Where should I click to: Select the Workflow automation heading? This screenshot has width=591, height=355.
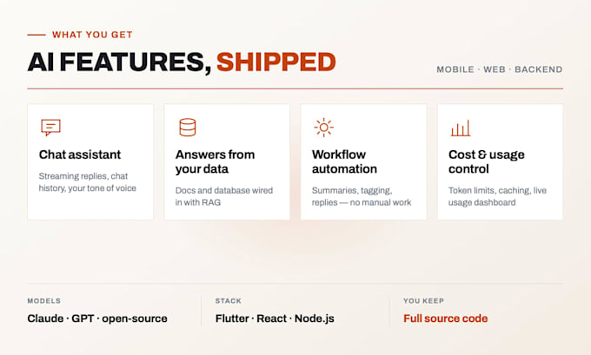point(344,161)
